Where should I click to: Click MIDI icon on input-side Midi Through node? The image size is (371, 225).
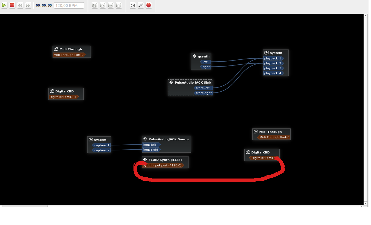tap(256, 132)
